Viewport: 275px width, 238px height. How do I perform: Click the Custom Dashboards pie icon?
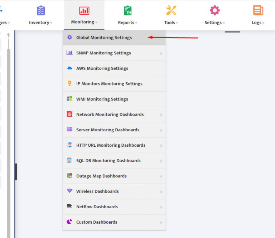click(69, 222)
